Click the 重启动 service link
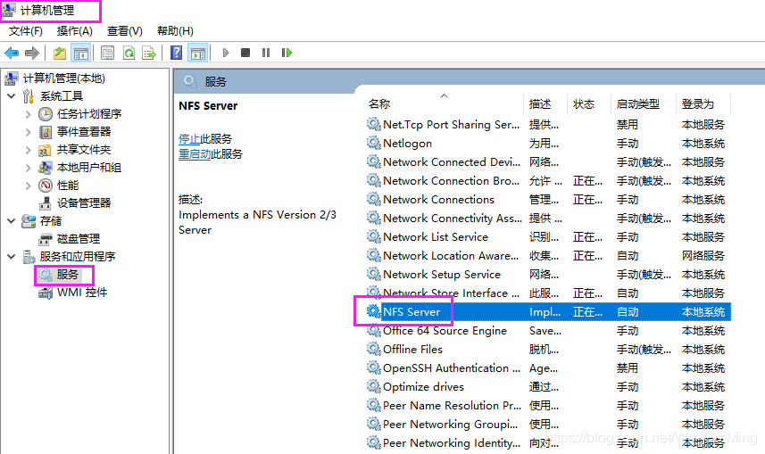The height and width of the screenshot is (454, 765). 195,154
